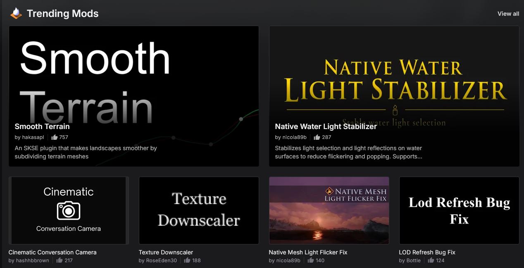Open the Texture Downscaler thumbnail
The image size is (524, 268).
coord(199,211)
